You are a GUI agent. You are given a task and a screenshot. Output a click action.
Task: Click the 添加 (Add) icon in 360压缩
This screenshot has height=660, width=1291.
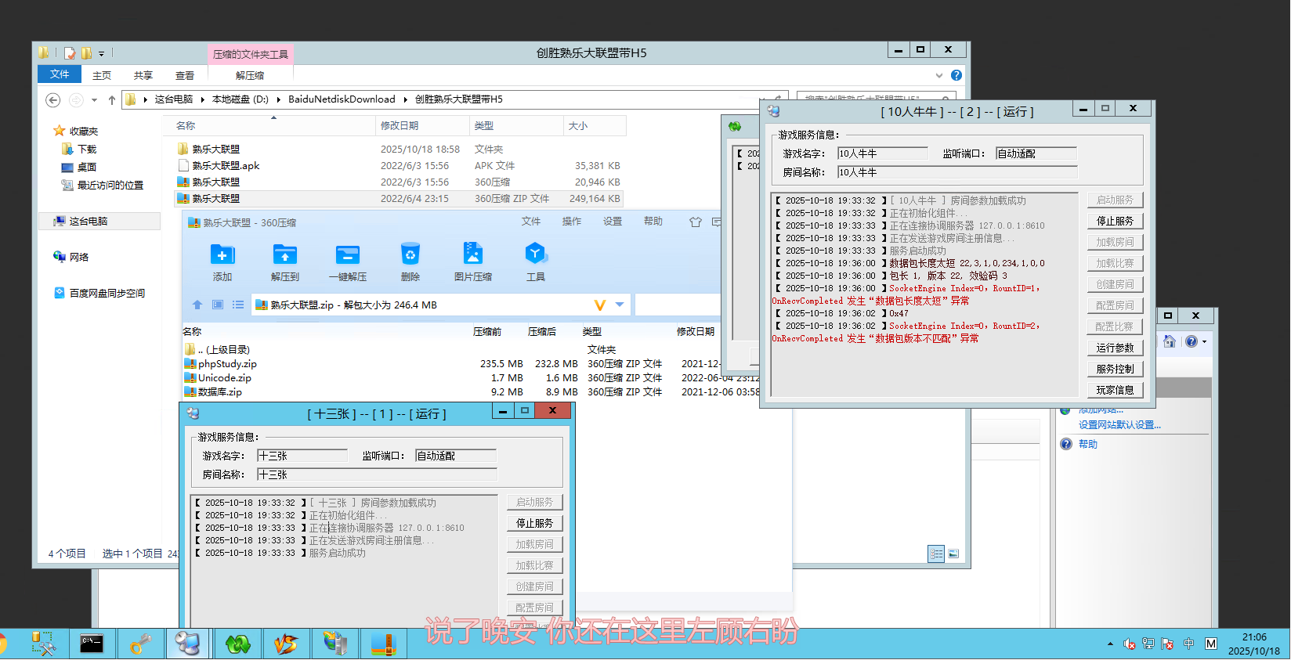point(222,255)
